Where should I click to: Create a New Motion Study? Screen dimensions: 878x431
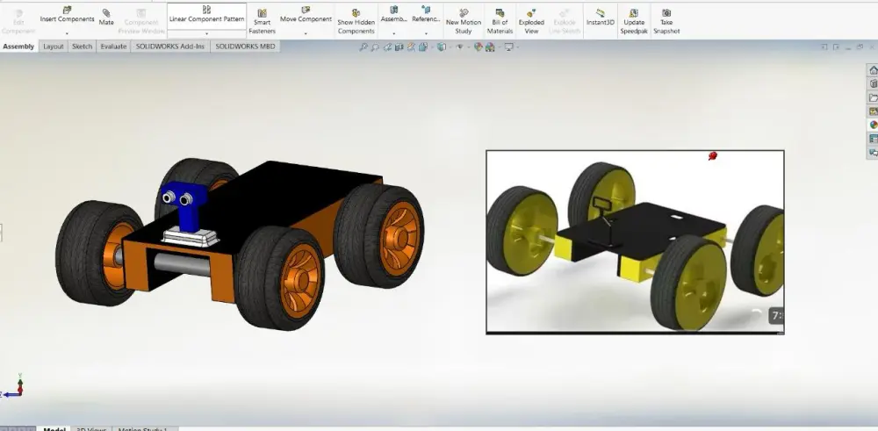tap(463, 22)
